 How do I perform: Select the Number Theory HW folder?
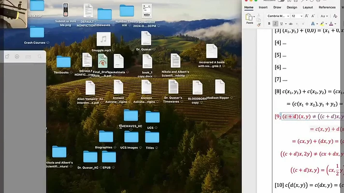click(x=127, y=11)
